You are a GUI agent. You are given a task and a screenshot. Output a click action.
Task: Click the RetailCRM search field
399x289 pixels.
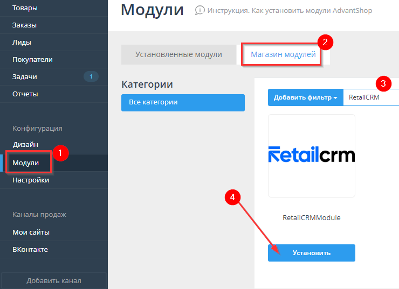tap(371, 97)
